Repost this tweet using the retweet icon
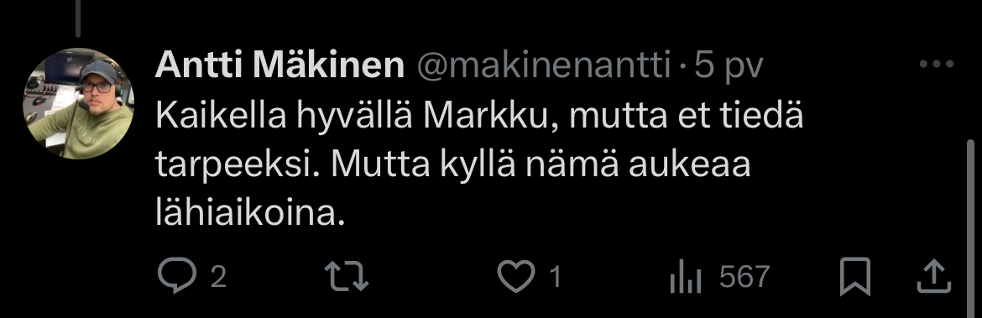The height and width of the screenshot is (318, 982). tap(347, 276)
